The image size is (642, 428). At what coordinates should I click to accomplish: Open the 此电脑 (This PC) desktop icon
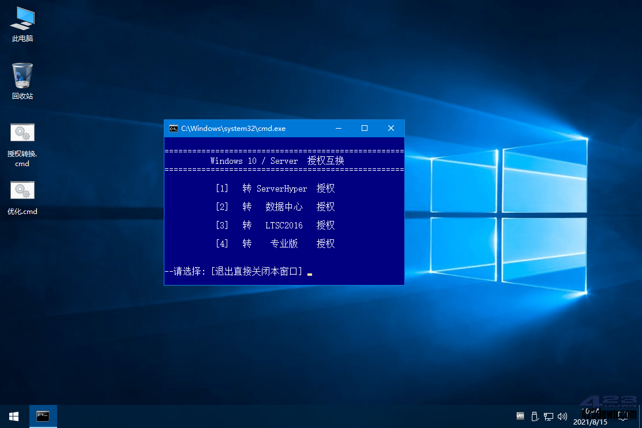pyautogui.click(x=22, y=23)
